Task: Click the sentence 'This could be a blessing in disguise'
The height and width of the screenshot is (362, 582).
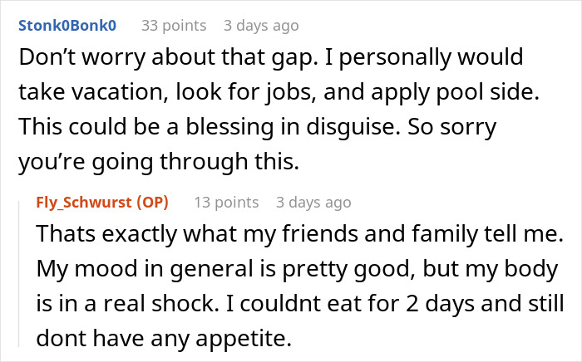Action: click(x=210, y=127)
